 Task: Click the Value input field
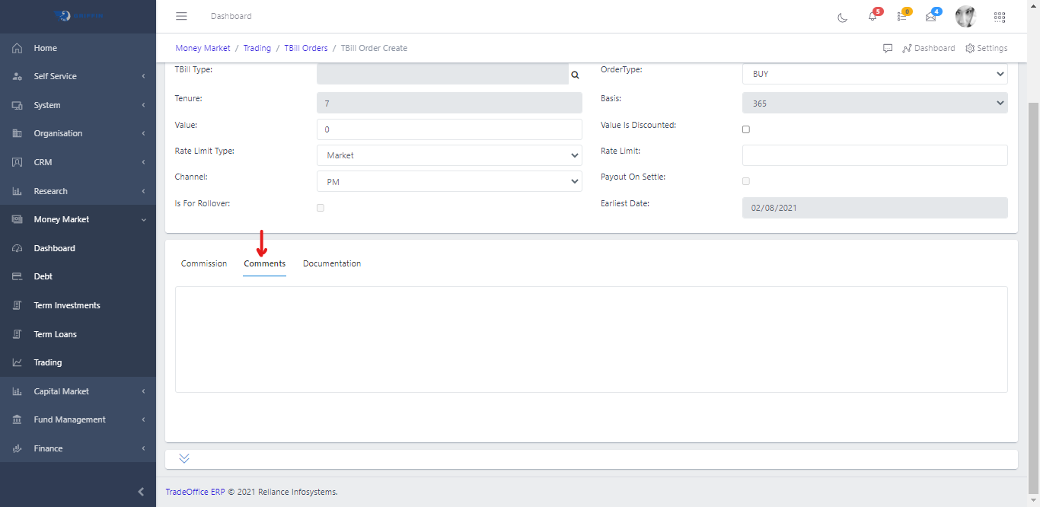tap(449, 129)
